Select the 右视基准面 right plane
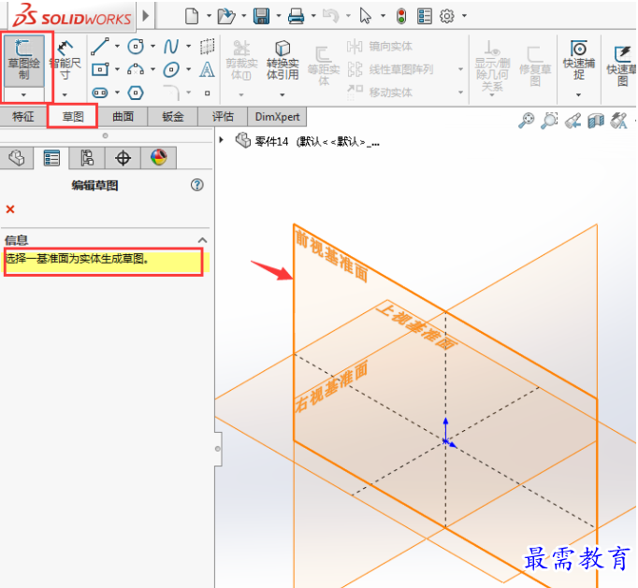Image resolution: width=638 pixels, height=588 pixels. click(331, 386)
